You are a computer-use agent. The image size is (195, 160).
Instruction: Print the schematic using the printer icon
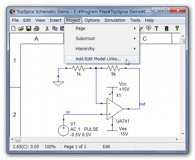tap(36, 28)
